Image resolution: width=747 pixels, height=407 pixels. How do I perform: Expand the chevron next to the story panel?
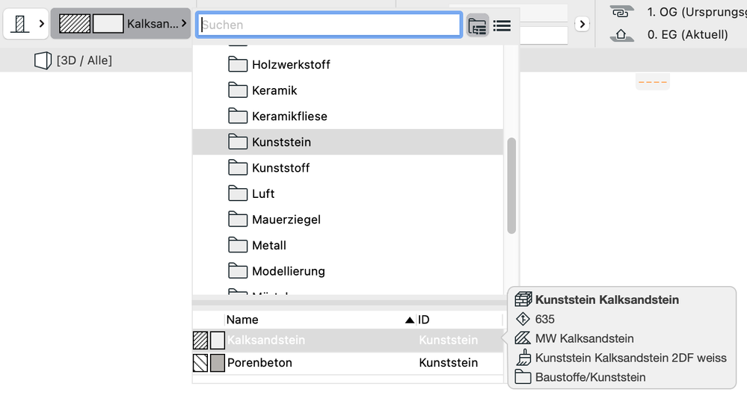pos(582,24)
